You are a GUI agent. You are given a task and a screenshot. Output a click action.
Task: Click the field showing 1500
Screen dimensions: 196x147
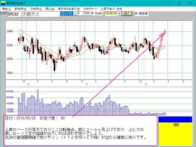coord(87,13)
